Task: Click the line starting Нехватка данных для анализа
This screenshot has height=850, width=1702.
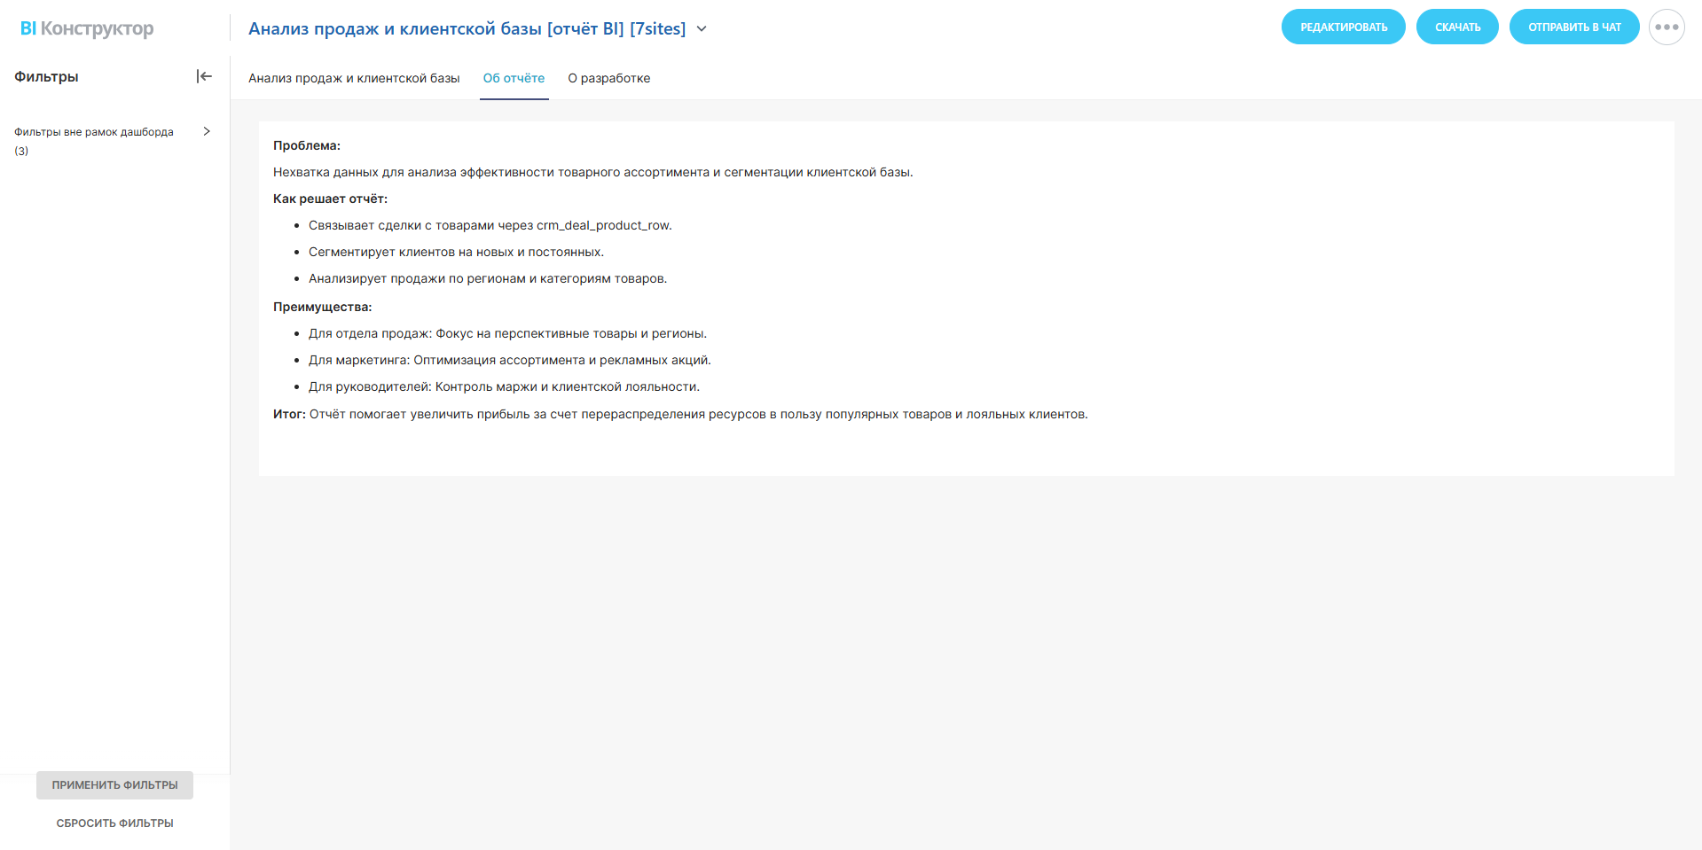Action: click(592, 172)
